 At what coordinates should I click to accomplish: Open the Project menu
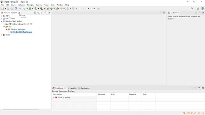click(46, 5)
